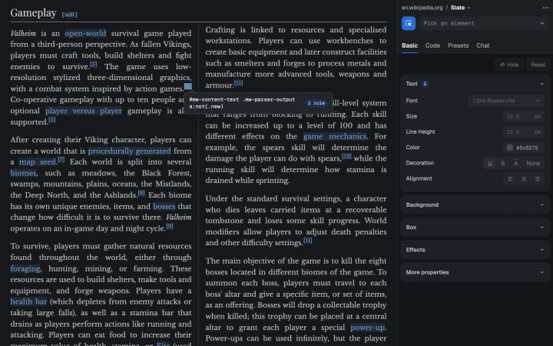Viewport: 553px width, 346px height.
Task: Apply overline text decoration
Action: pyautogui.click(x=515, y=163)
